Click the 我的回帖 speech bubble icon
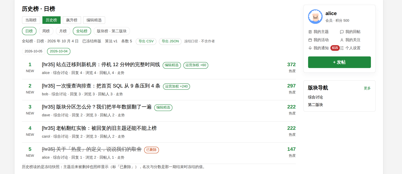 342,32
